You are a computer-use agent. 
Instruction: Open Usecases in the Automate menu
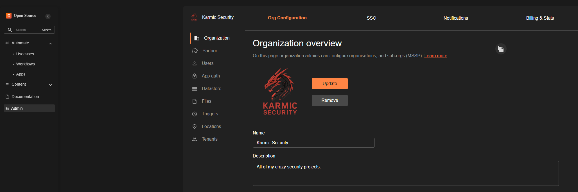pyautogui.click(x=25, y=54)
